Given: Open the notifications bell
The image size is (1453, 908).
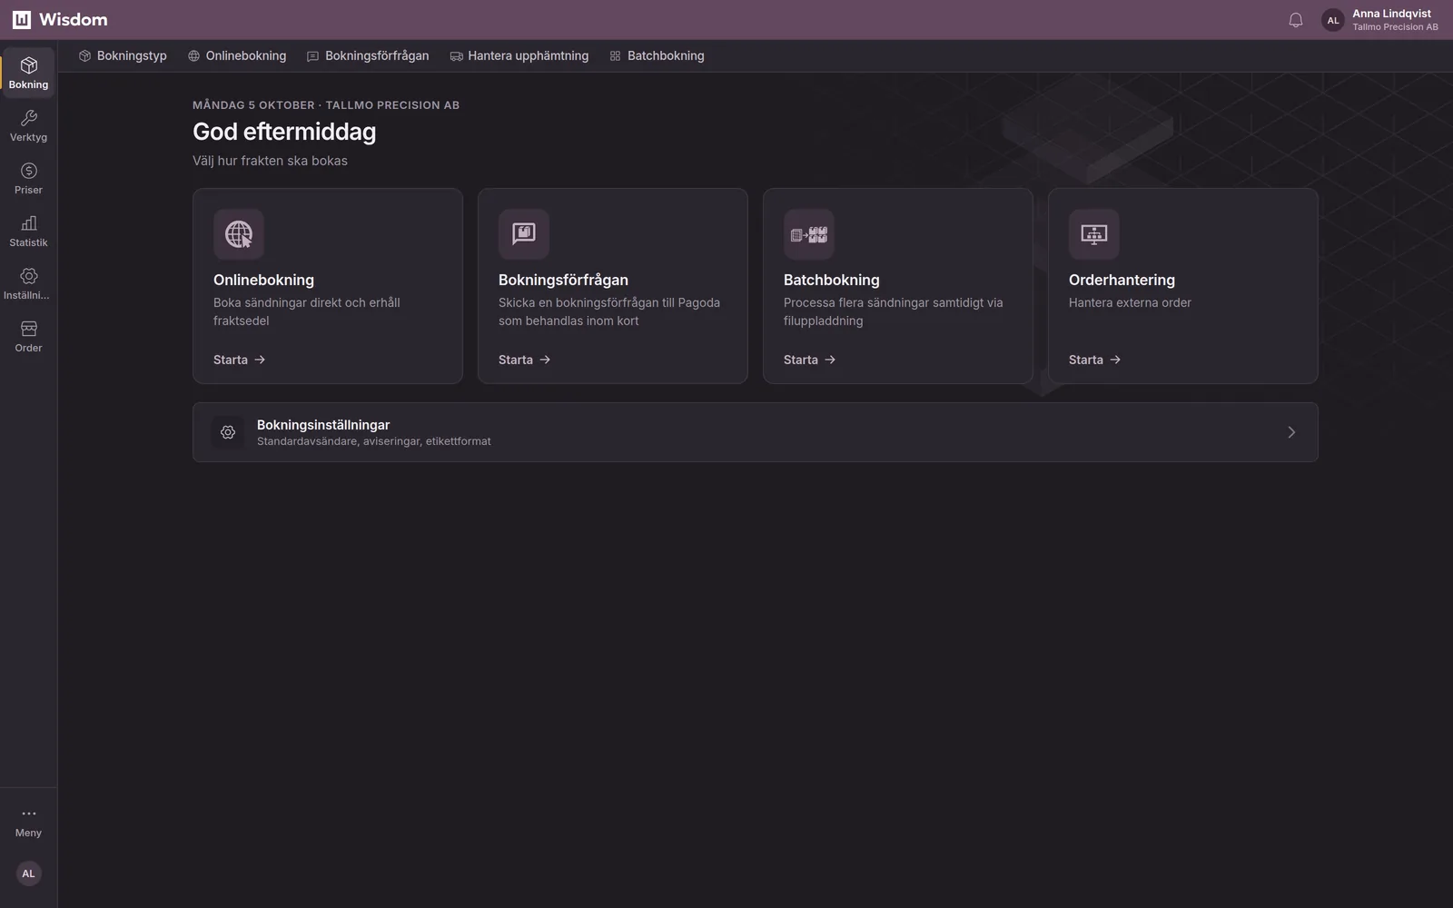Looking at the screenshot, I should pyautogui.click(x=1296, y=20).
